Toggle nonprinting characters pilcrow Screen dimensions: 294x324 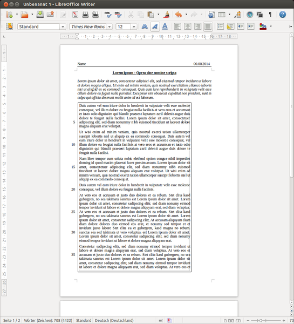[x=270, y=15]
